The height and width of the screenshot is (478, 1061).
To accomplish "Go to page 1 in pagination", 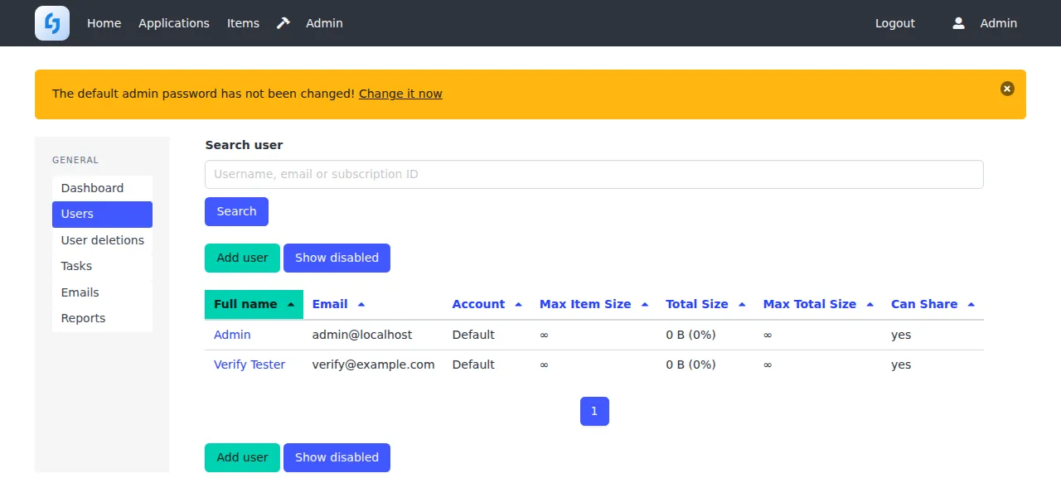I will [x=594, y=411].
